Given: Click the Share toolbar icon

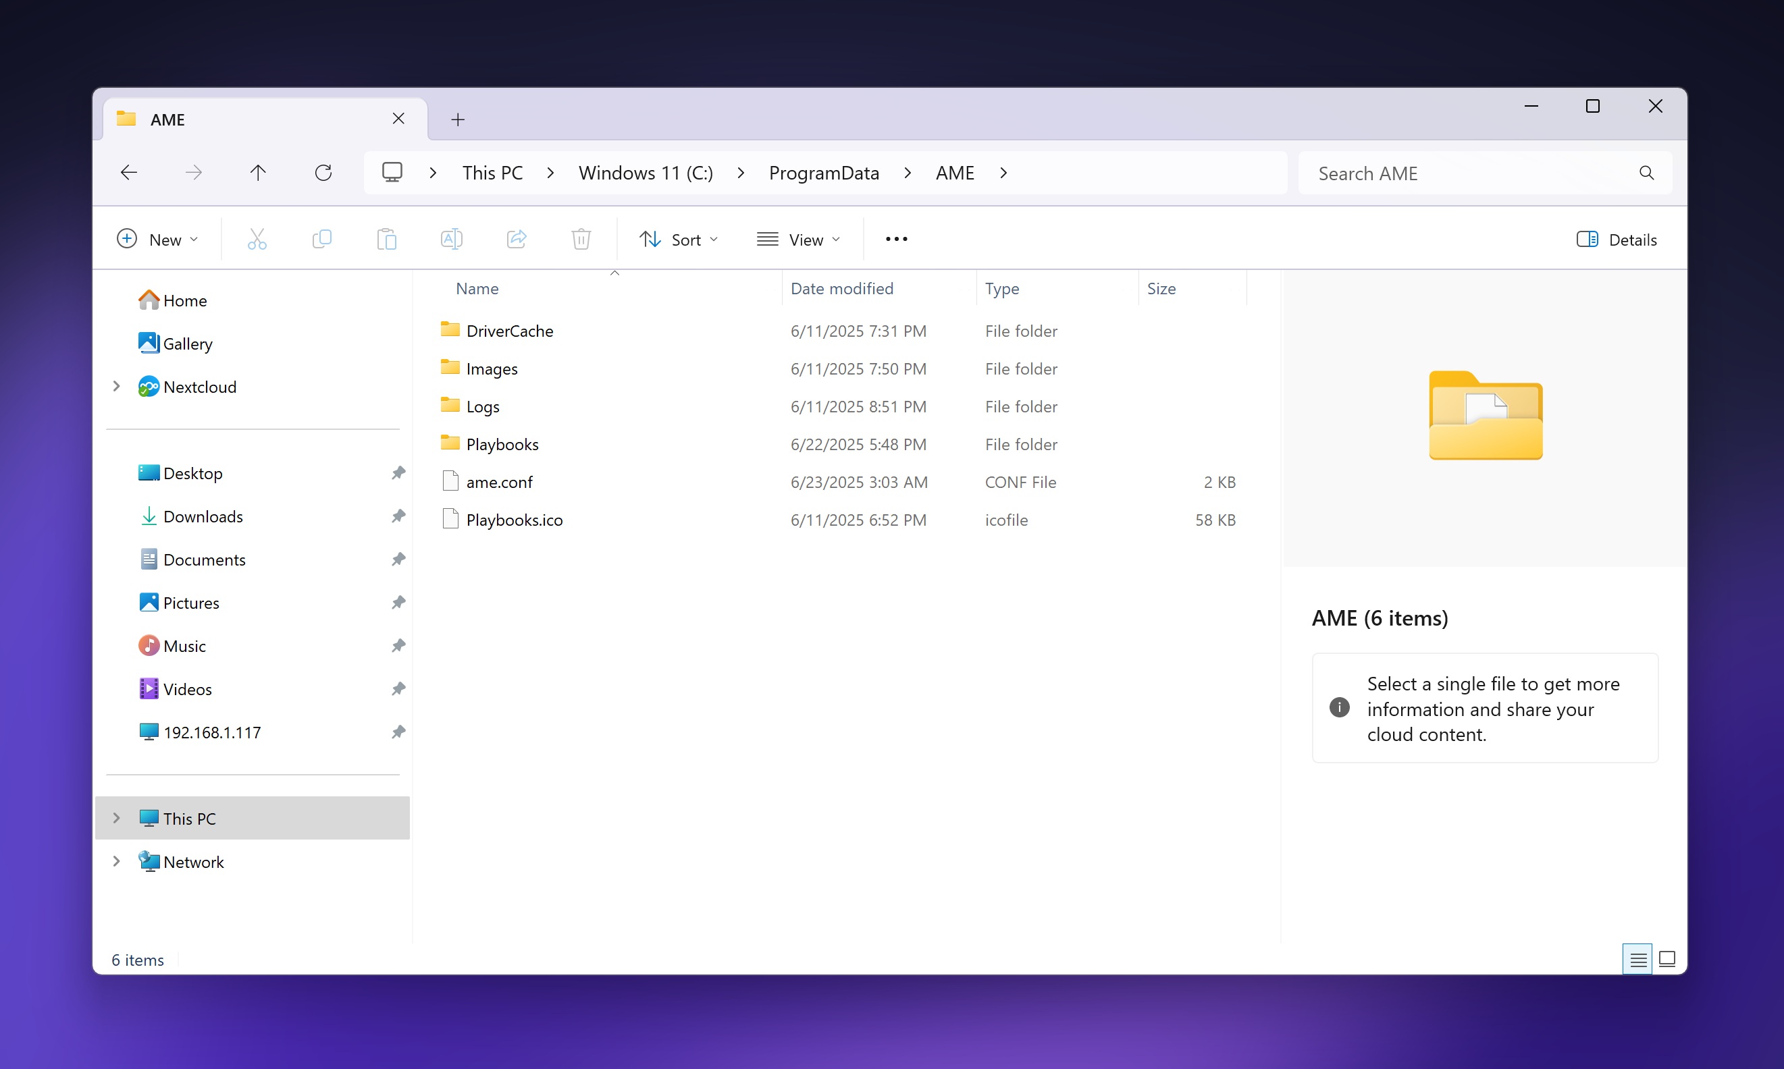Looking at the screenshot, I should 517,239.
